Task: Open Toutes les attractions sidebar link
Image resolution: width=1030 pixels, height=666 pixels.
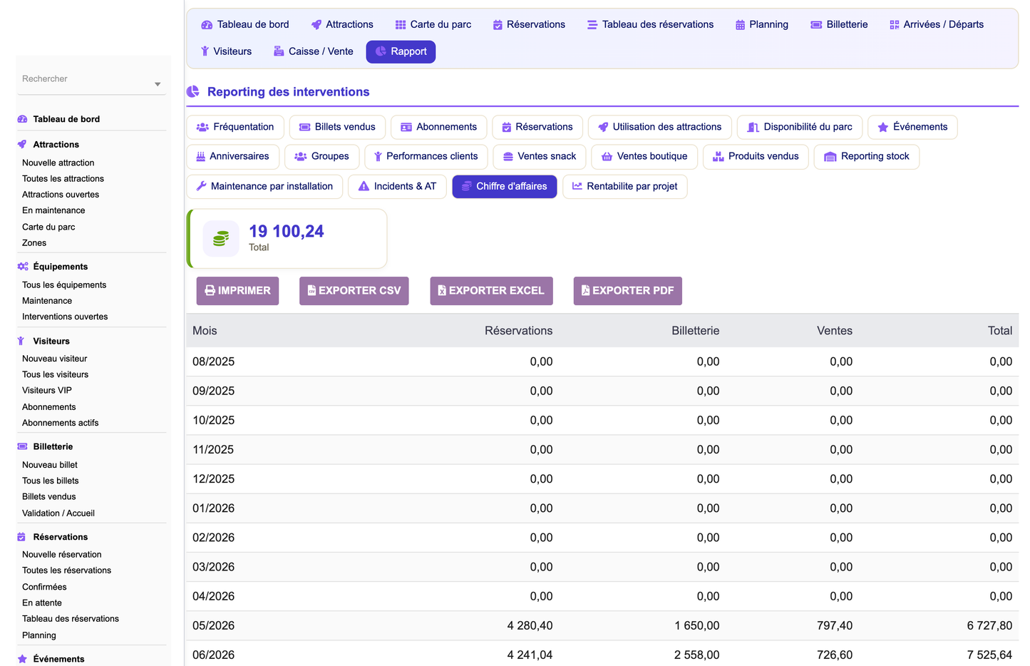Action: point(63,179)
